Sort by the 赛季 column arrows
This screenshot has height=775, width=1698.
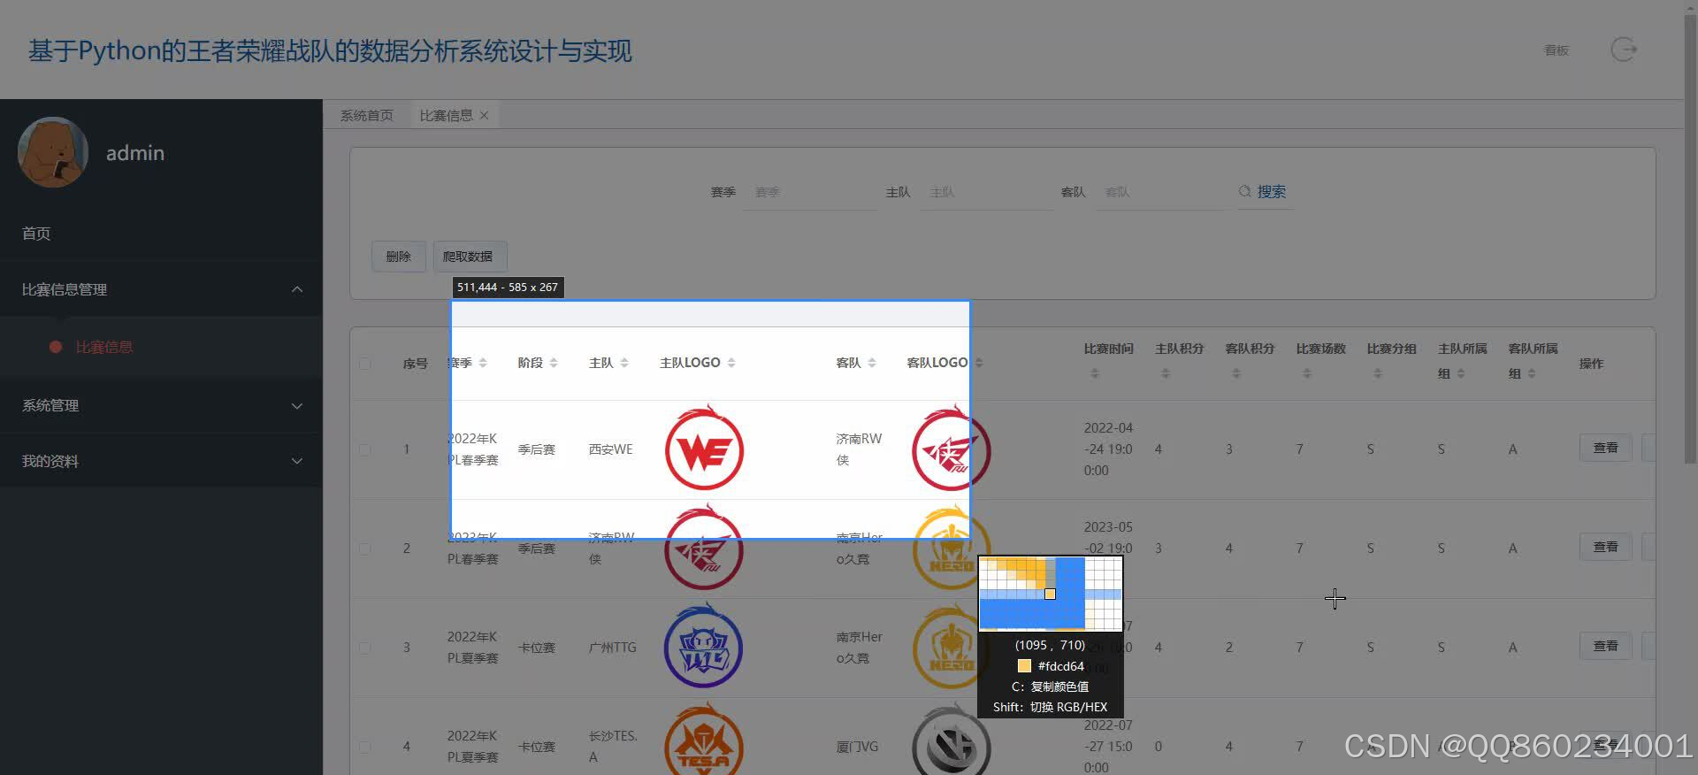coord(483,363)
